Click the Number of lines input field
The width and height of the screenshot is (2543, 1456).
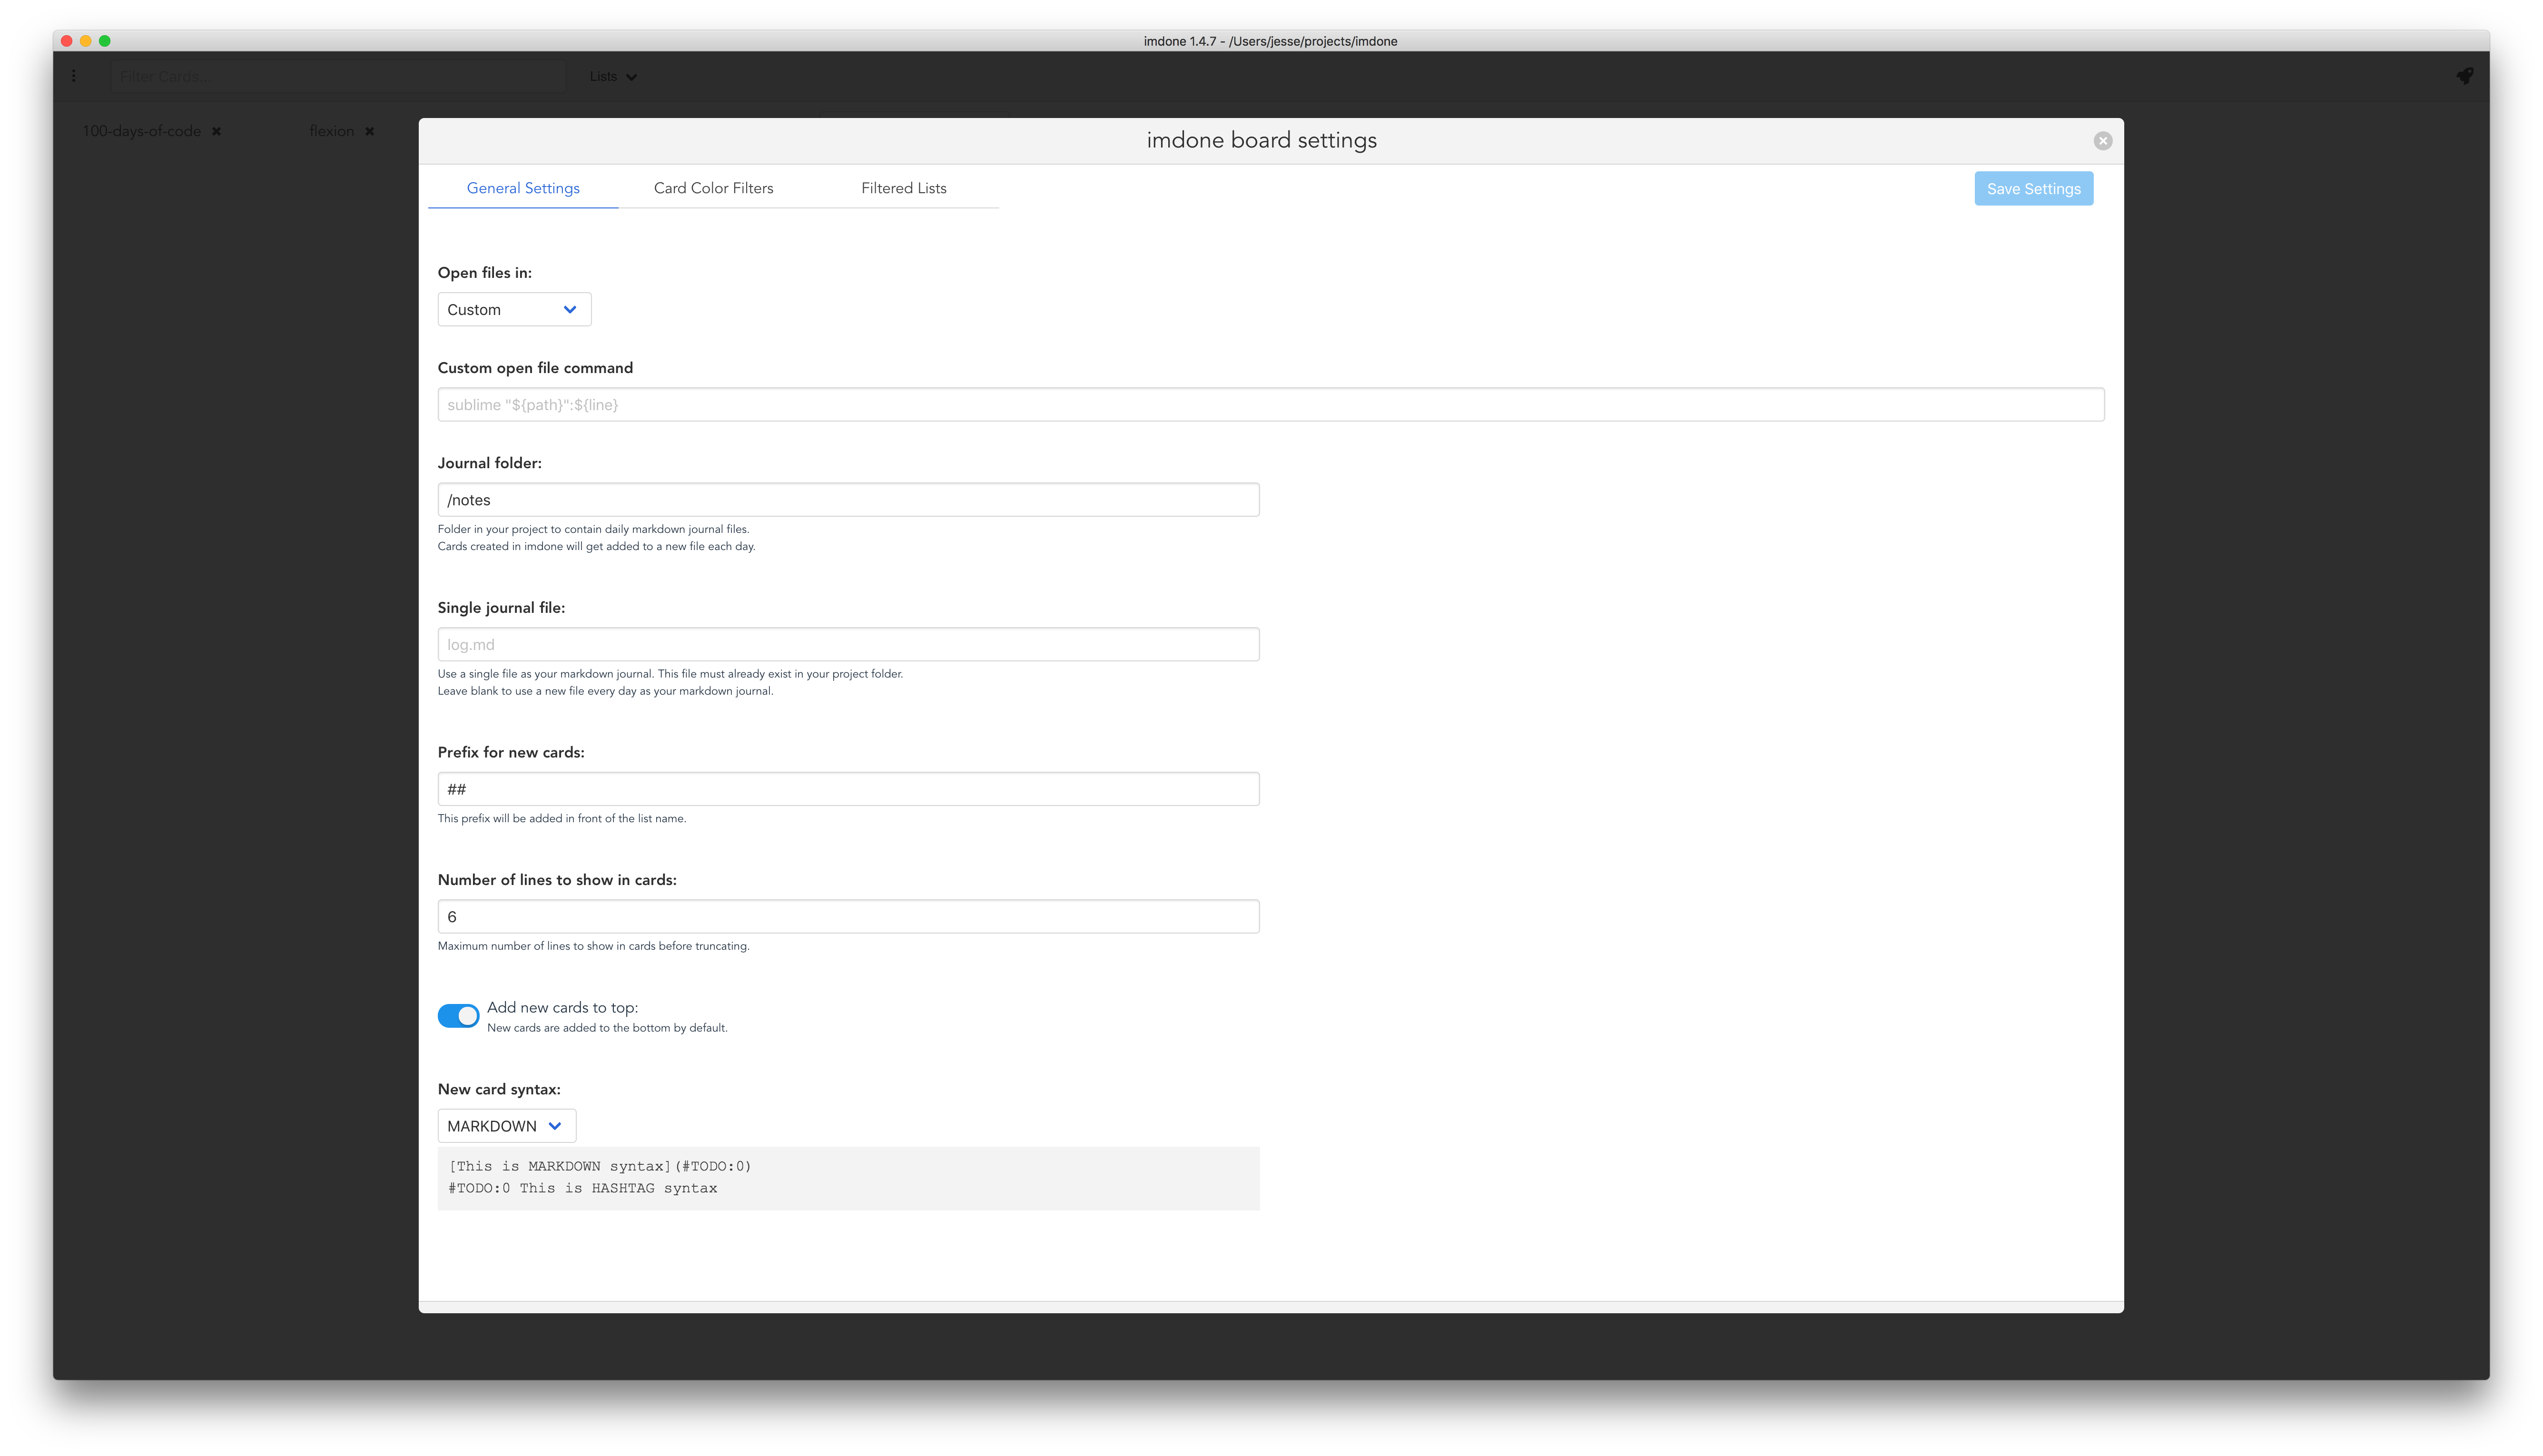tap(848, 917)
